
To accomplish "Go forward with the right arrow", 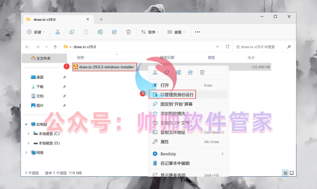I will click(37, 47).
